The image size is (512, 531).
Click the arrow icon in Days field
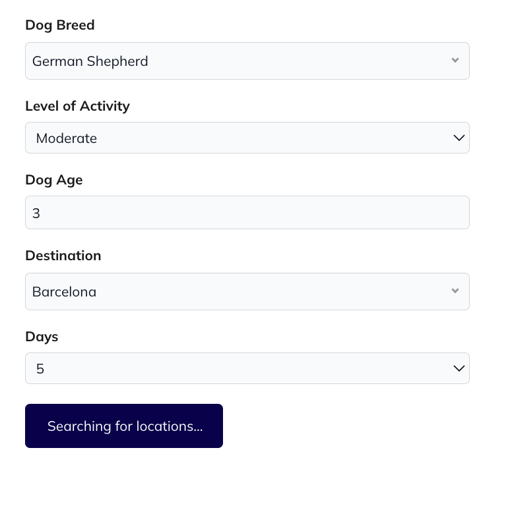[x=459, y=368]
